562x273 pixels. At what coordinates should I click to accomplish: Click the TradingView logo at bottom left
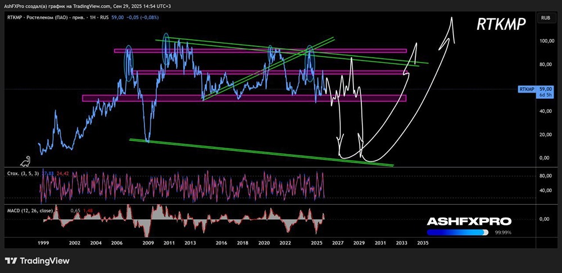coord(37,261)
